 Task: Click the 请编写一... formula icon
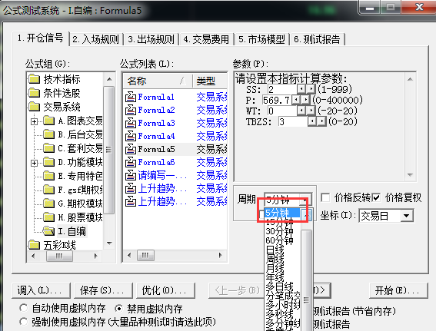[131, 175]
